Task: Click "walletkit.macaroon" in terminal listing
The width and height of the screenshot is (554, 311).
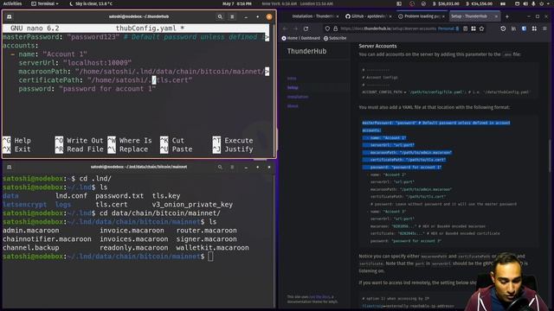Action: [x=212, y=248]
